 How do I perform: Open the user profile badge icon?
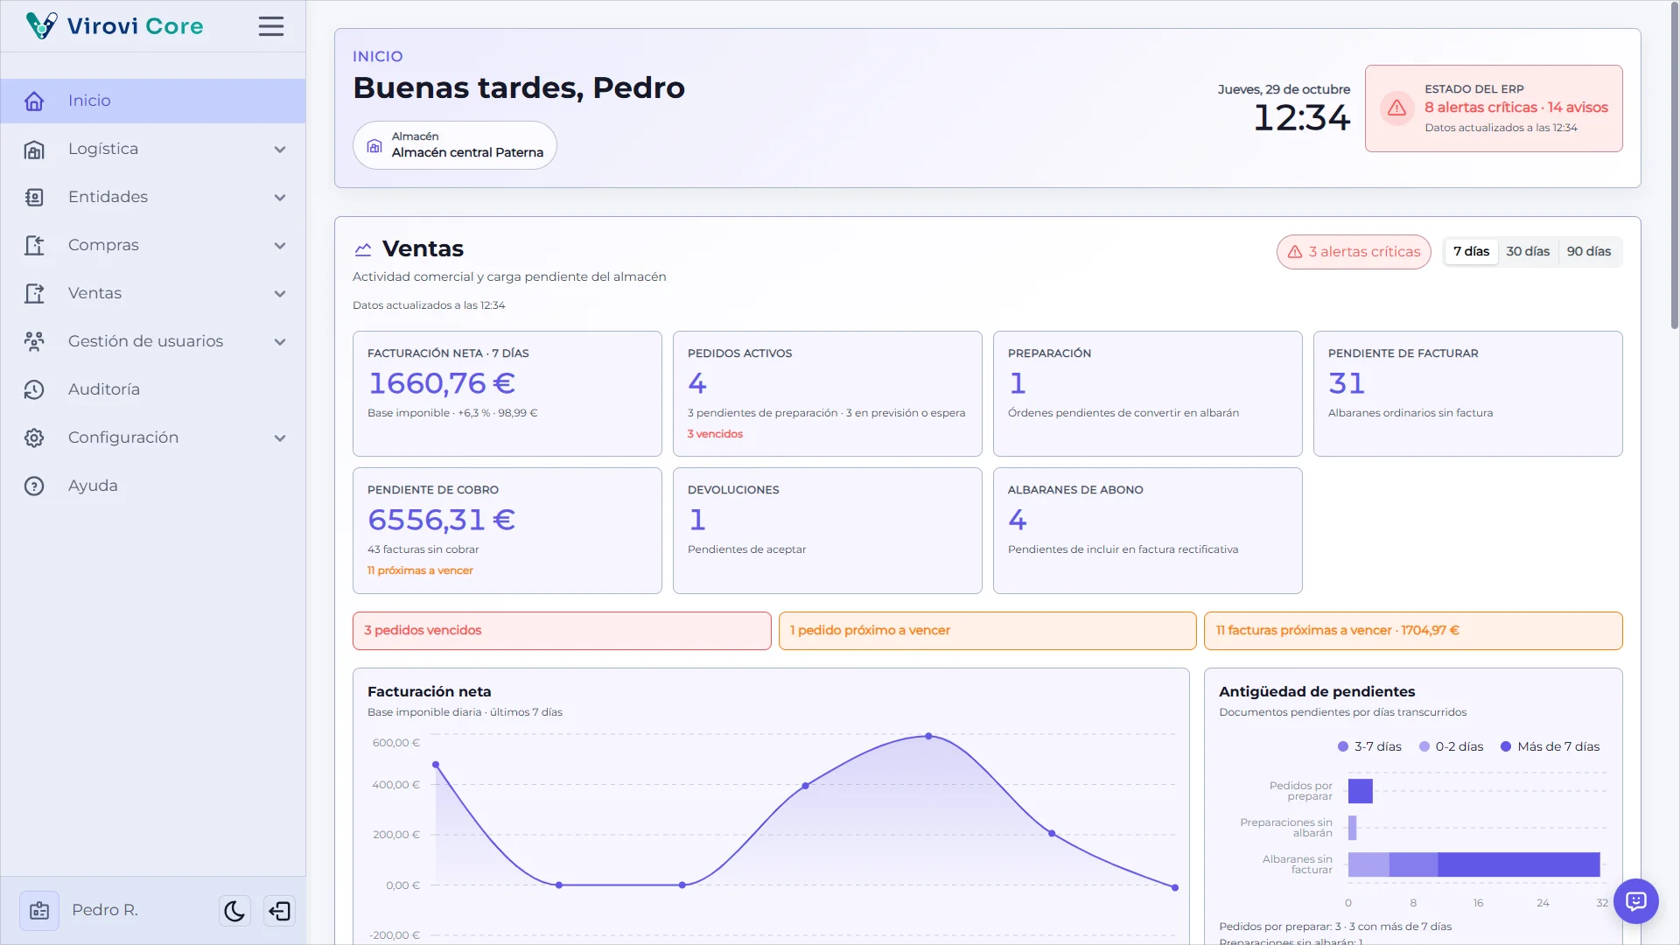39,911
